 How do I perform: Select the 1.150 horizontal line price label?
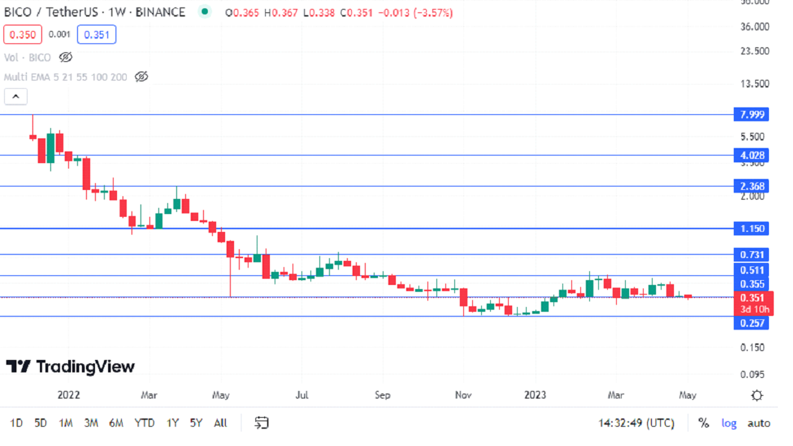point(752,229)
